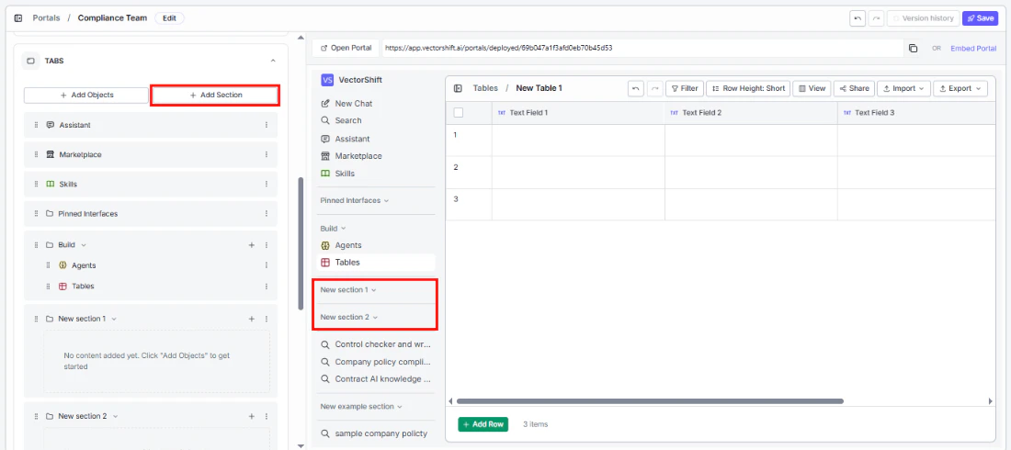1011x450 pixels.
Task: Click the table Share button
Action: click(x=854, y=88)
